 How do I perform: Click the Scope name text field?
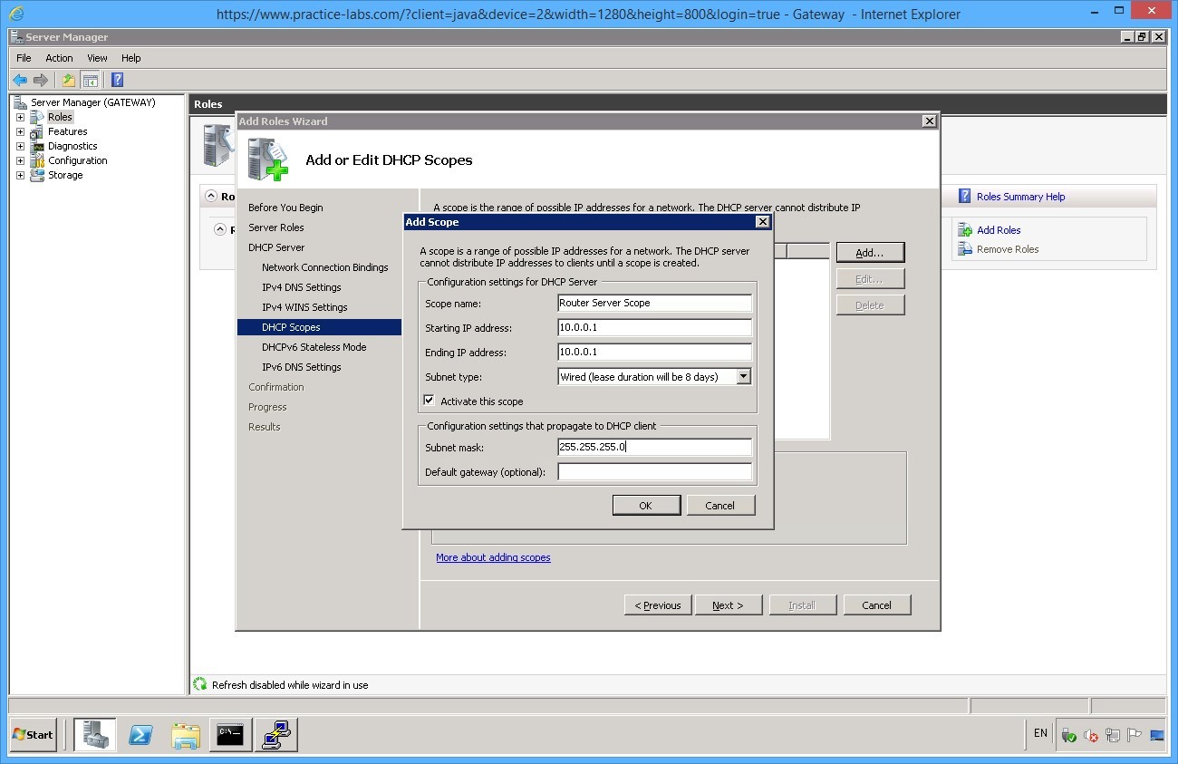point(654,304)
